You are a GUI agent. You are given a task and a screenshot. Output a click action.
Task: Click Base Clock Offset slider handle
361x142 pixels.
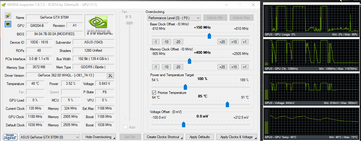[209, 36]
